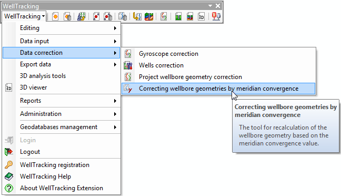Expand the Editing submenu
This screenshot has height=196, width=341.
68,28
